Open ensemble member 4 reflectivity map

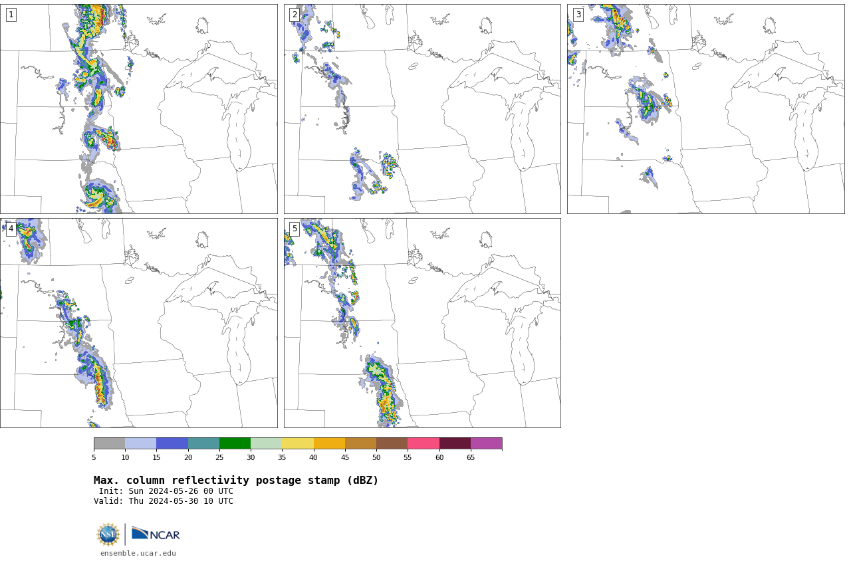(x=138, y=323)
